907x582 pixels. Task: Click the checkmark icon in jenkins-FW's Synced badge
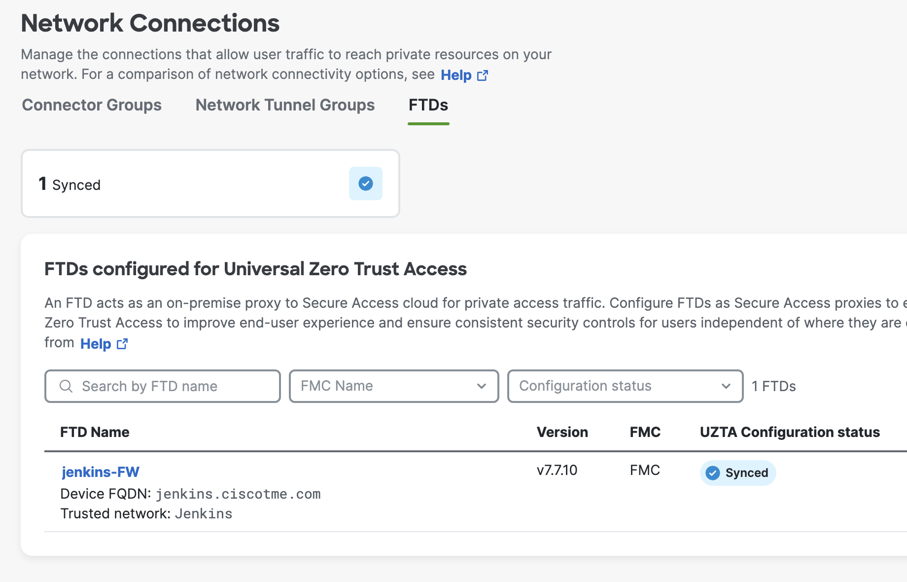[713, 473]
